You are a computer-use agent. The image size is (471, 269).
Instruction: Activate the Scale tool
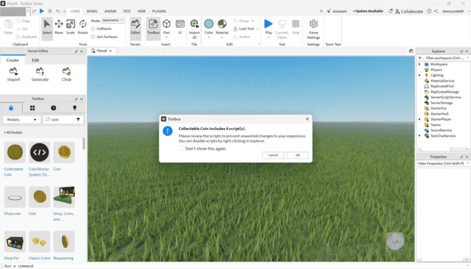(x=70, y=27)
